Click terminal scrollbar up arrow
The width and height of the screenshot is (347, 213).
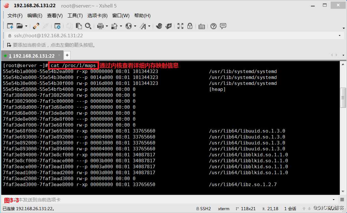[343, 64]
